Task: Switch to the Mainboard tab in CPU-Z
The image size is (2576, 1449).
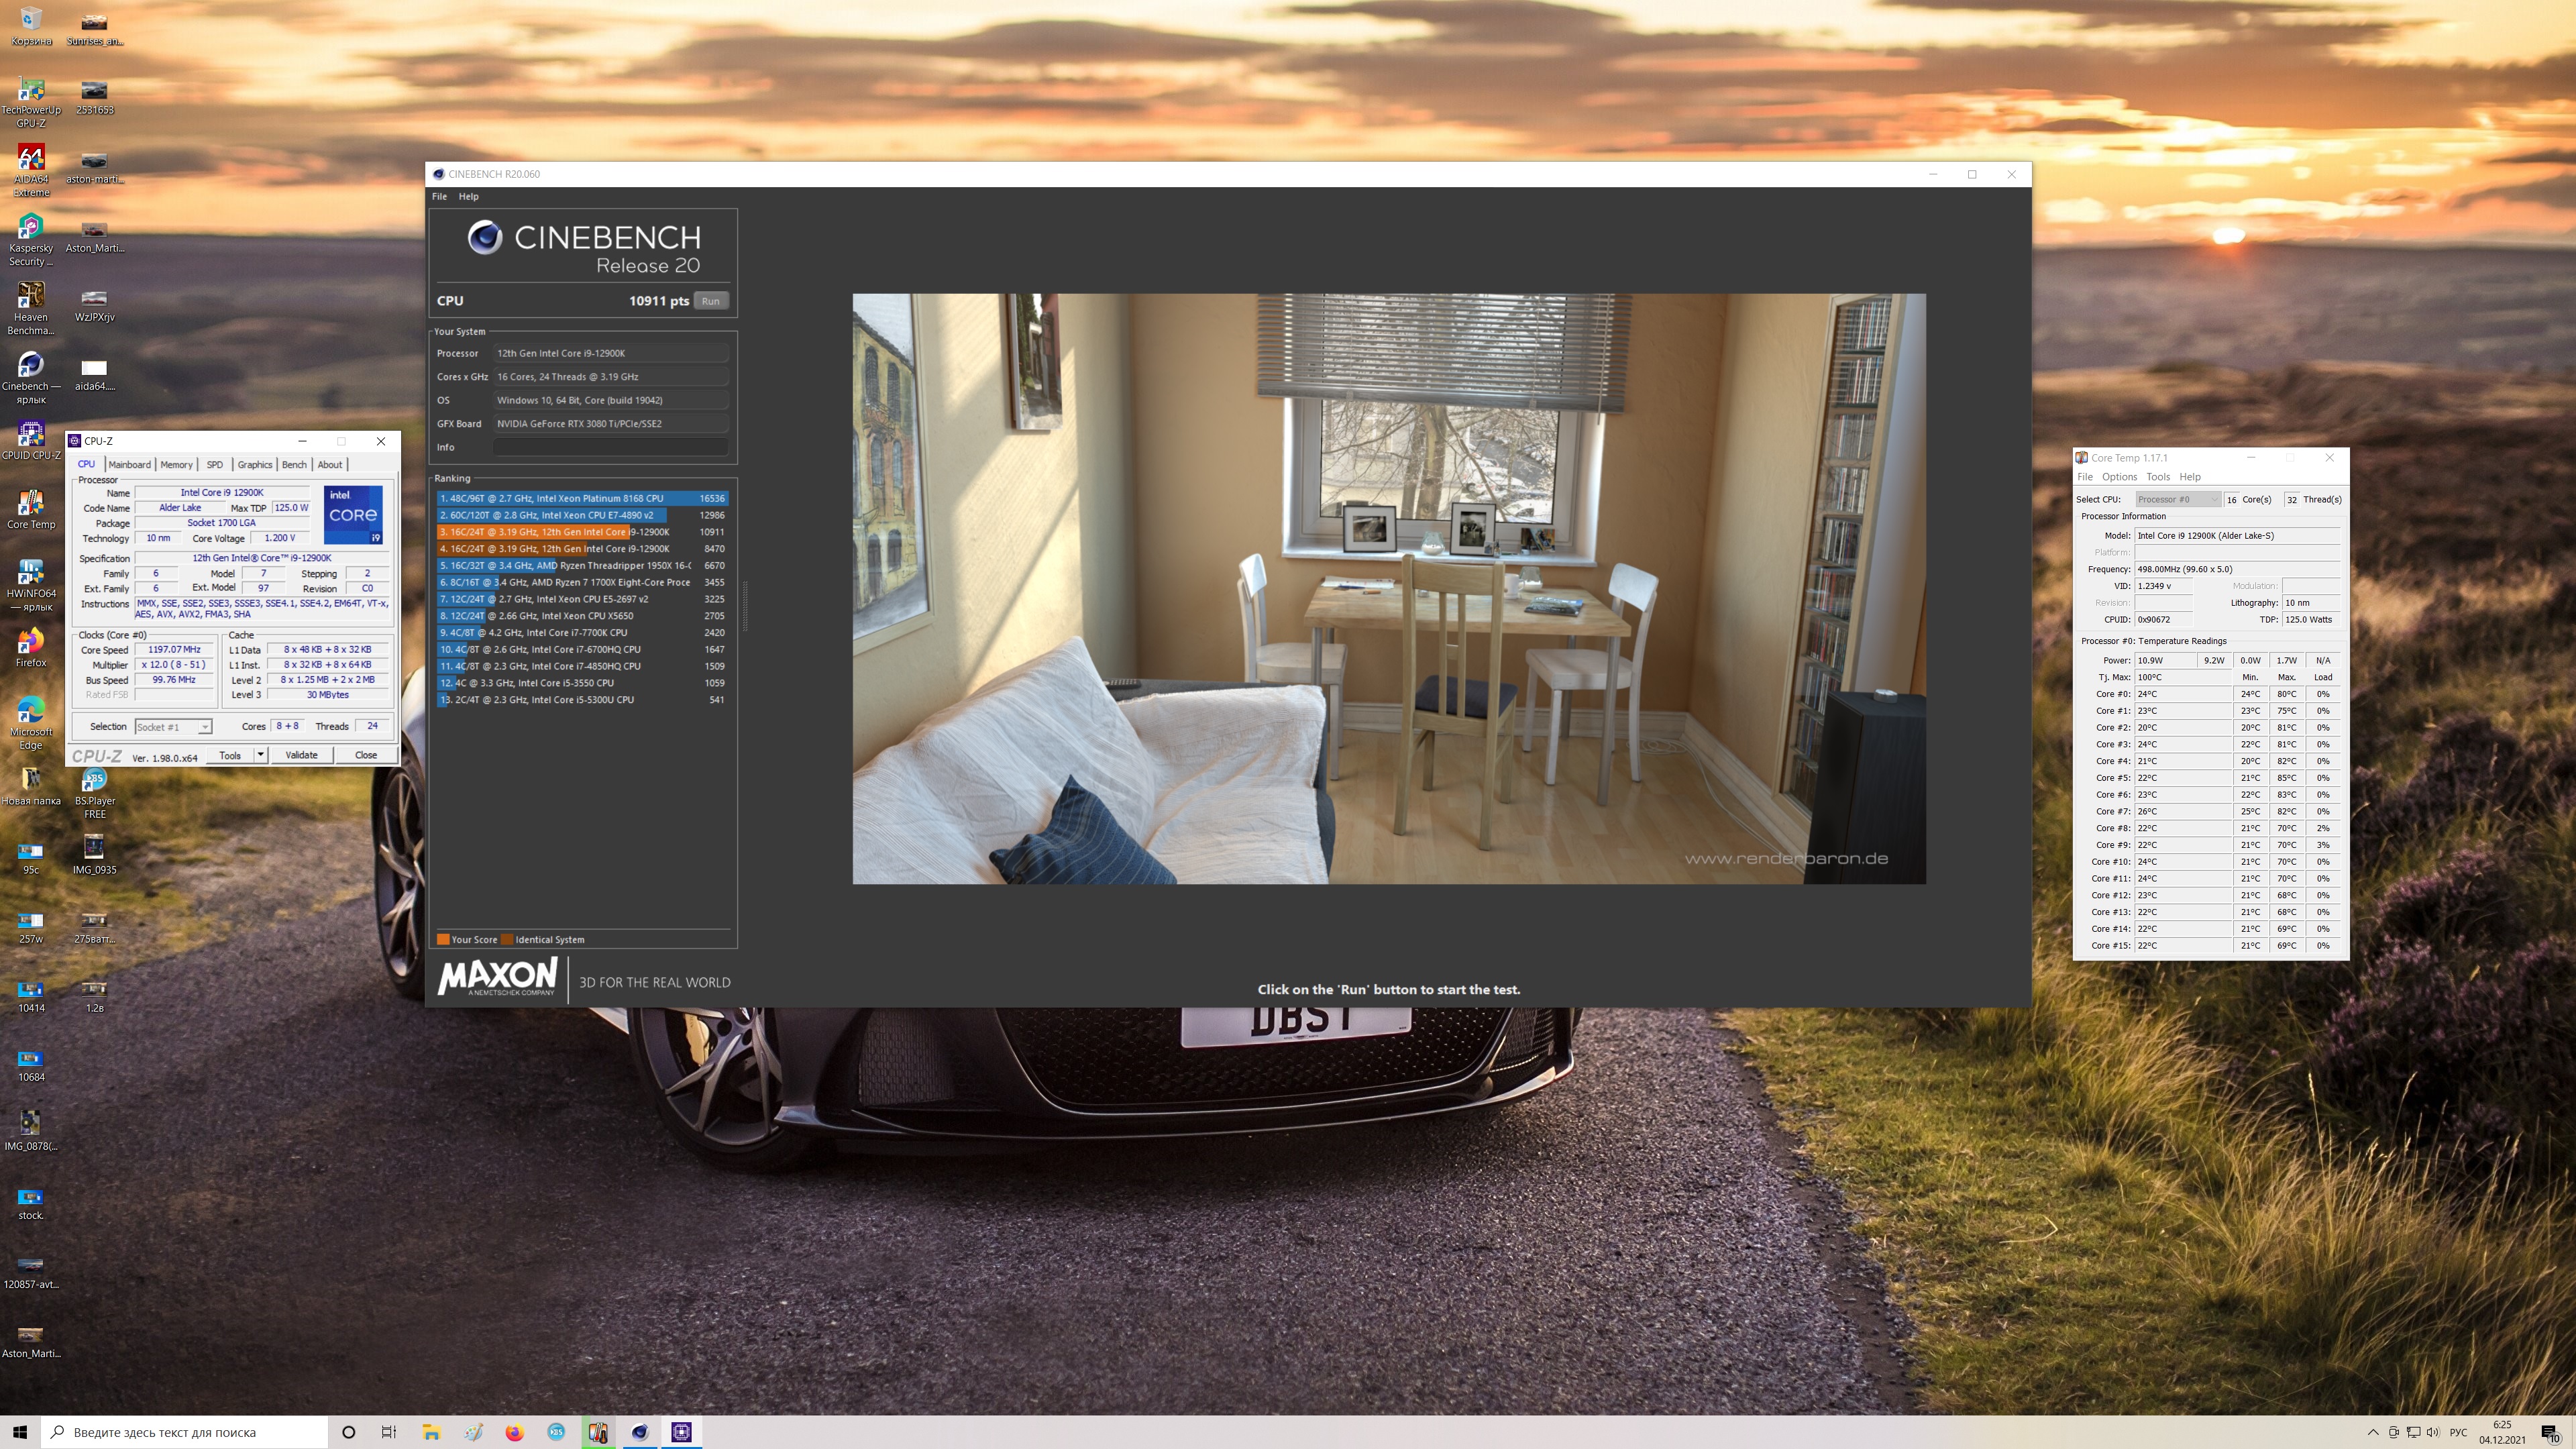Action: pyautogui.click(x=129, y=464)
